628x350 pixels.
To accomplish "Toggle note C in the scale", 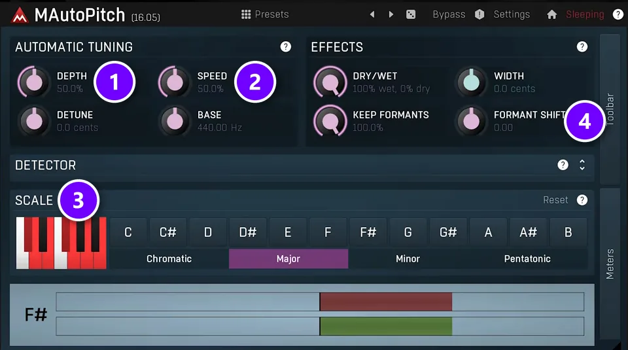I will pos(128,232).
